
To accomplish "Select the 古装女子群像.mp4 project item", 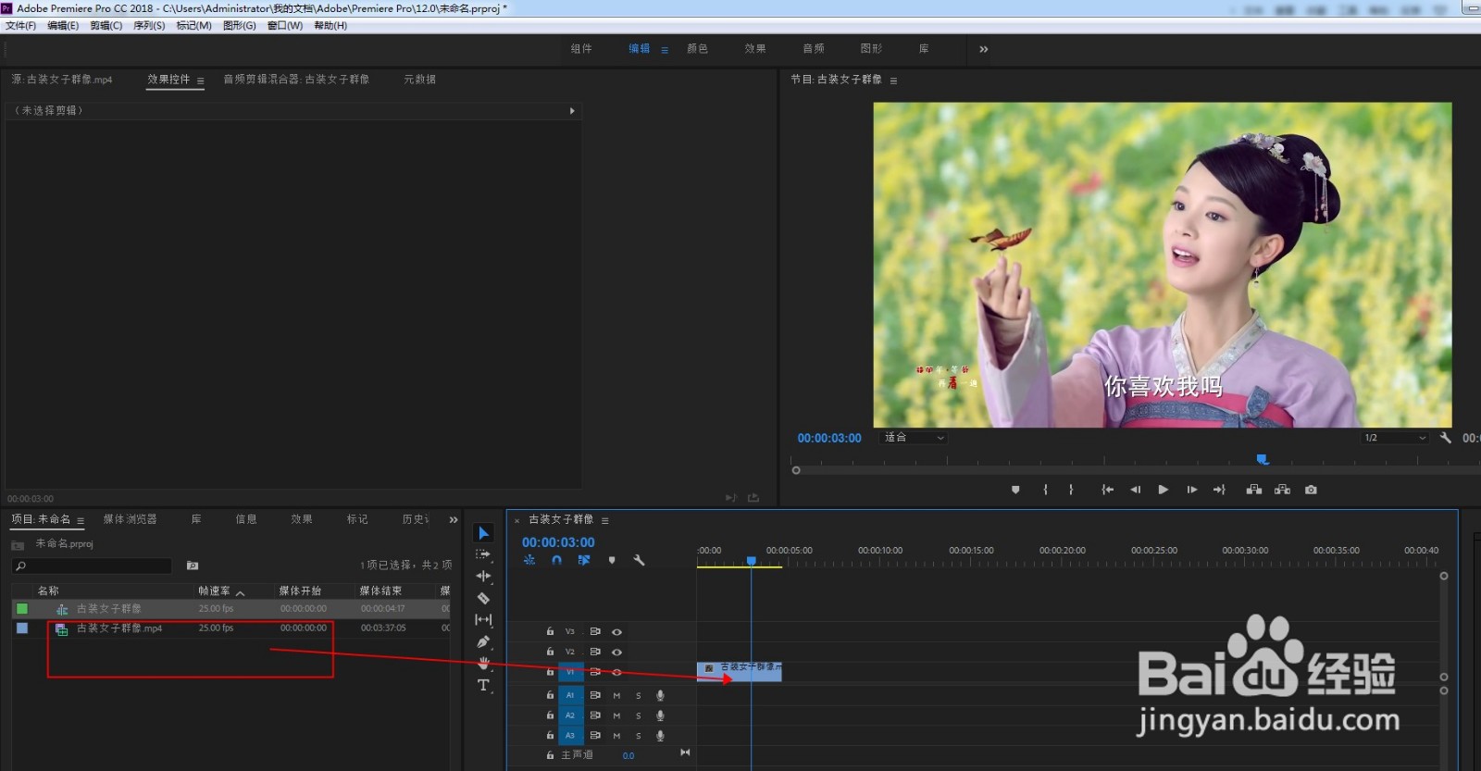I will pyautogui.click(x=119, y=628).
